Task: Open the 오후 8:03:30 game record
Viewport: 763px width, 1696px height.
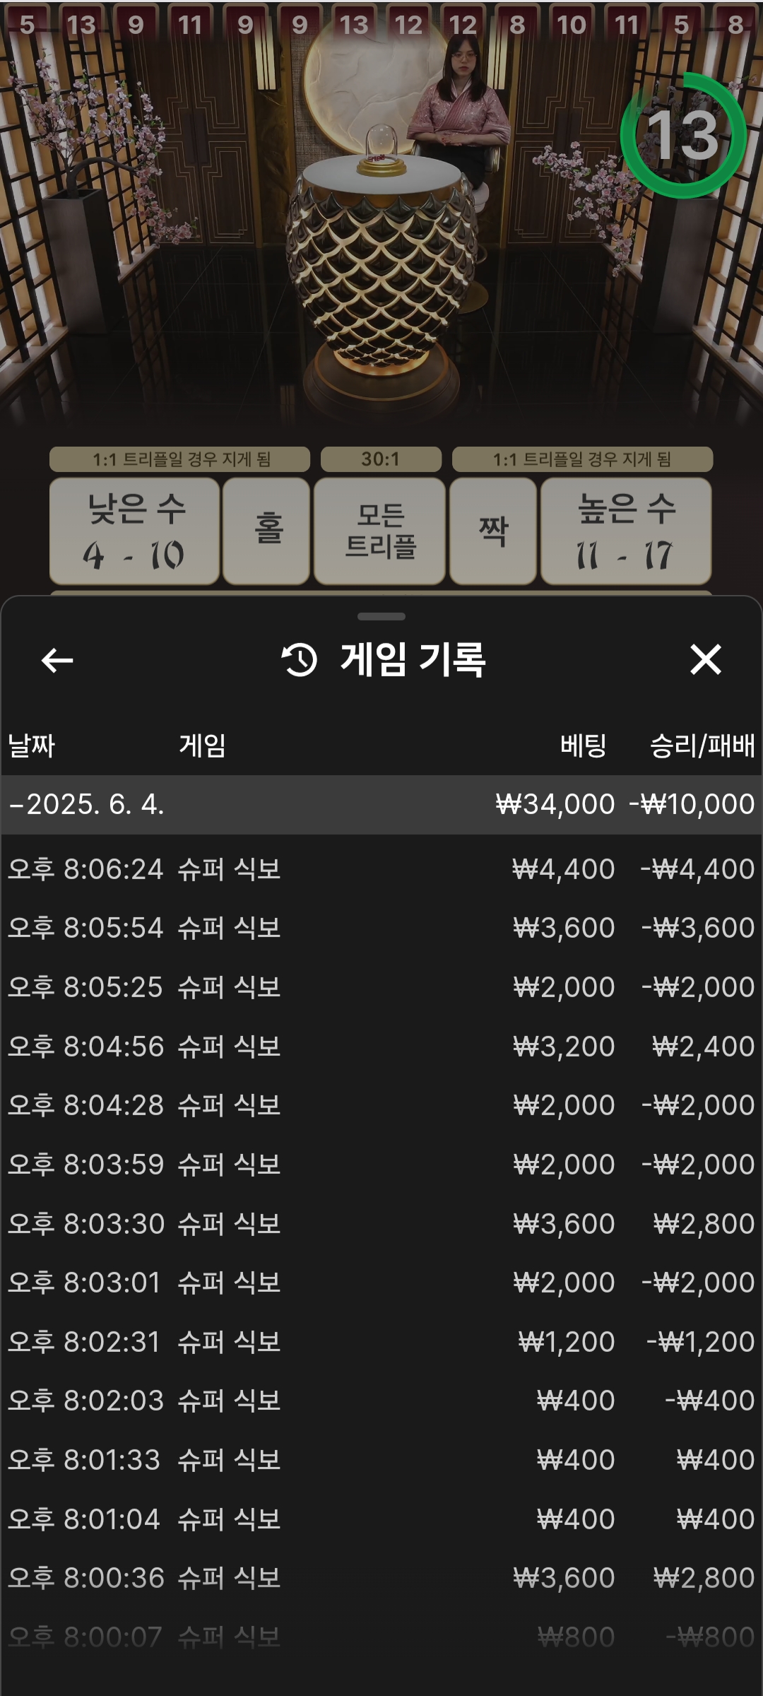Action: coord(381,1224)
